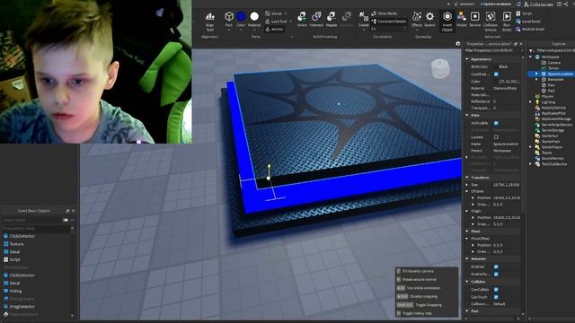Screen dimensions: 575x323
Task: Select SoundService in Explorer
Action: [553, 158]
